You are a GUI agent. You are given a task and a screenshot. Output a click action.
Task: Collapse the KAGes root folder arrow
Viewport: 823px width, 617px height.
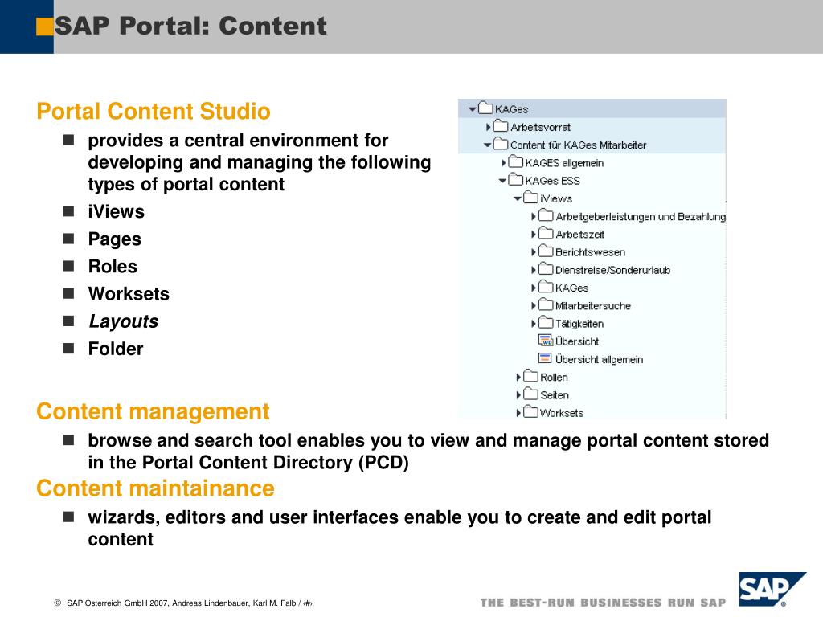(x=473, y=109)
